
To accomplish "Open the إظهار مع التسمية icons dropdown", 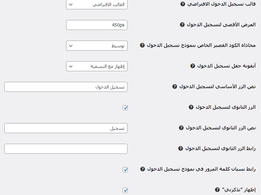I will tap(97, 67).
